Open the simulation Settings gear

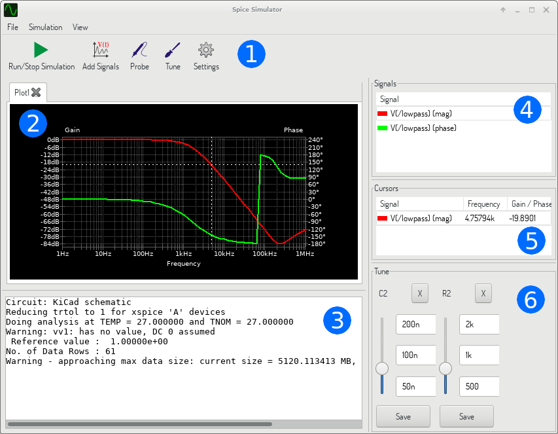click(205, 49)
